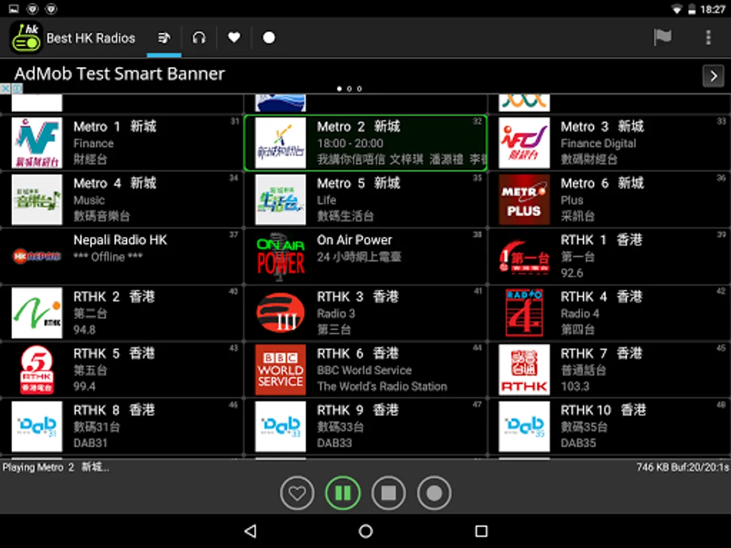This screenshot has width=731, height=548.
Task: Tap the battery status icon
Action: tap(692, 9)
